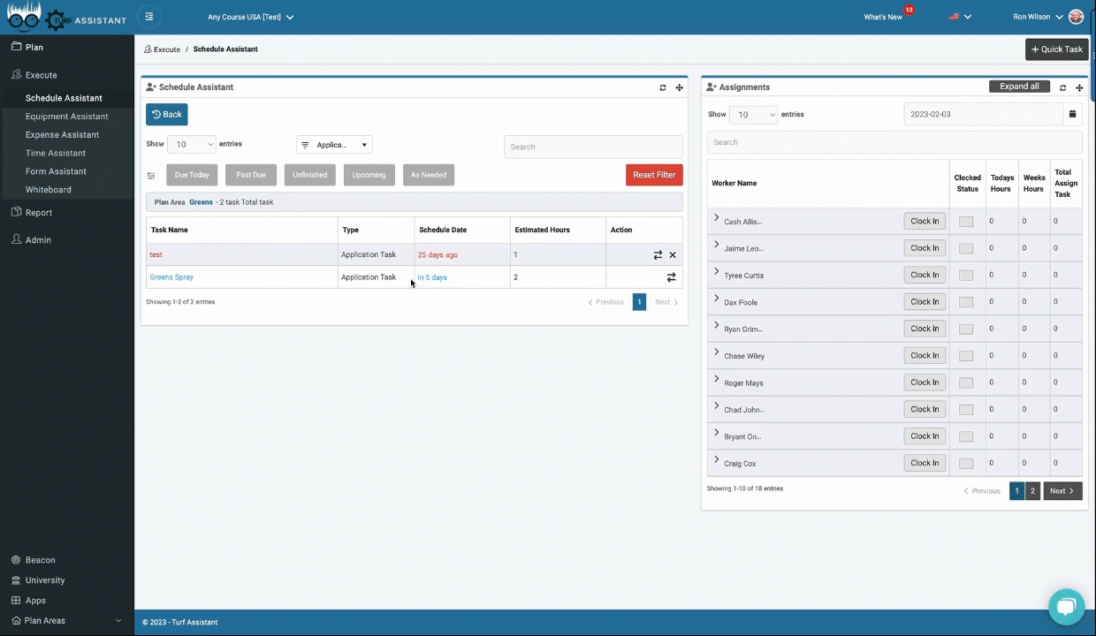Remove the test task using its X icon
The height and width of the screenshot is (636, 1096).
click(672, 254)
